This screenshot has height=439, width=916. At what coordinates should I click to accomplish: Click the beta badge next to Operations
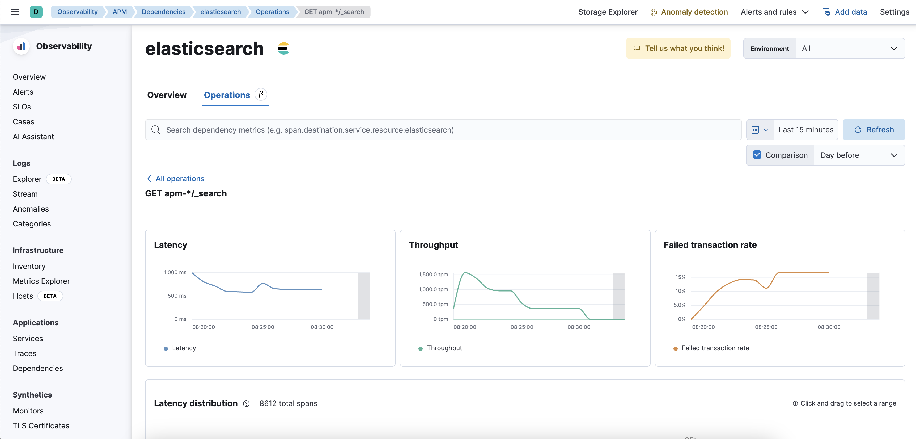(261, 95)
